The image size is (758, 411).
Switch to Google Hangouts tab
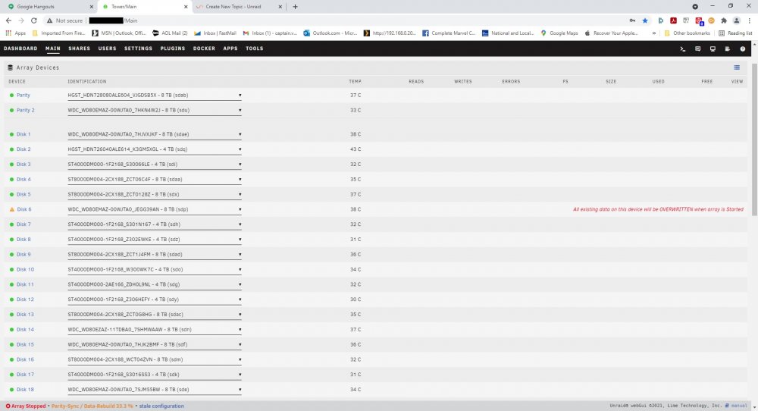click(x=36, y=7)
